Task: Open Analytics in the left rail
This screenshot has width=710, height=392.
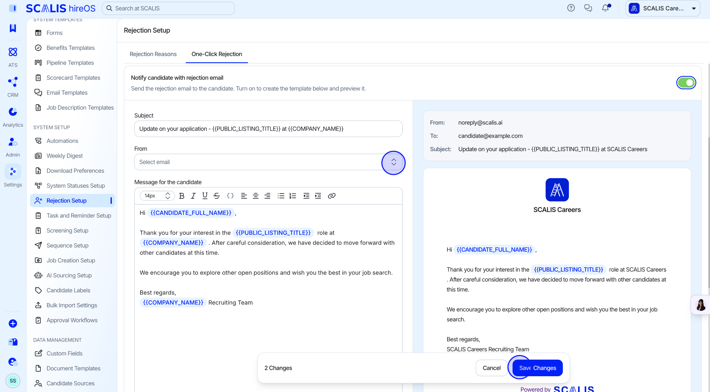Action: 13,117
